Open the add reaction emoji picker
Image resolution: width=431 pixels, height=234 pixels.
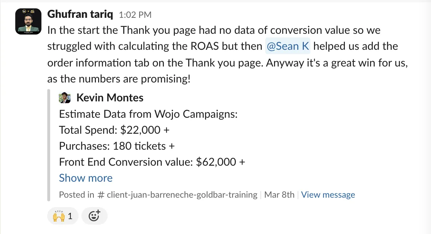pyautogui.click(x=94, y=216)
